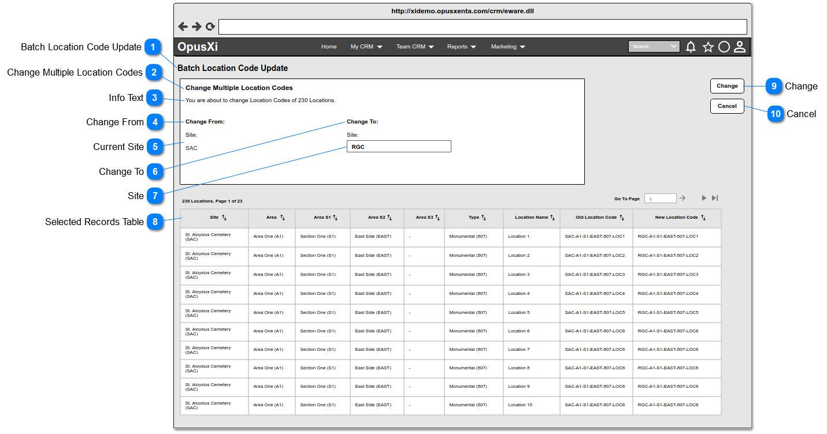Click arrow beside Go To Page box
Viewport: 827px width, 434px height.
(x=683, y=198)
